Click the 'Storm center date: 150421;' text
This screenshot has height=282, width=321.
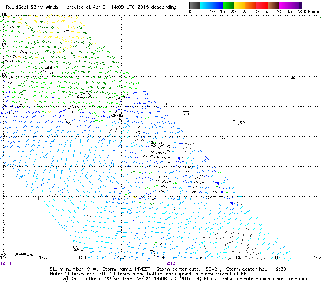(x=189, y=269)
